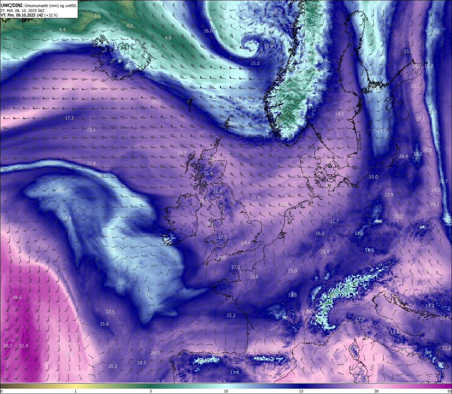Click the 23.1 value label
The width and height of the screenshot is (452, 394).
(x=91, y=130)
